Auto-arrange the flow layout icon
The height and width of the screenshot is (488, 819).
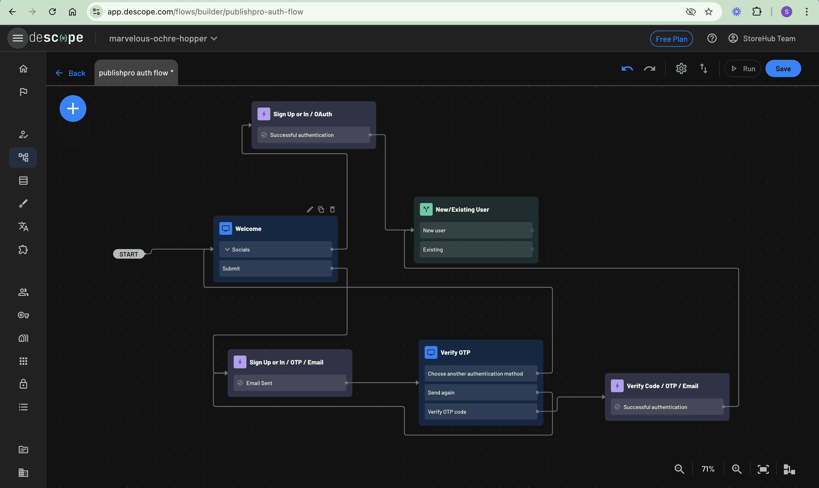click(789, 469)
